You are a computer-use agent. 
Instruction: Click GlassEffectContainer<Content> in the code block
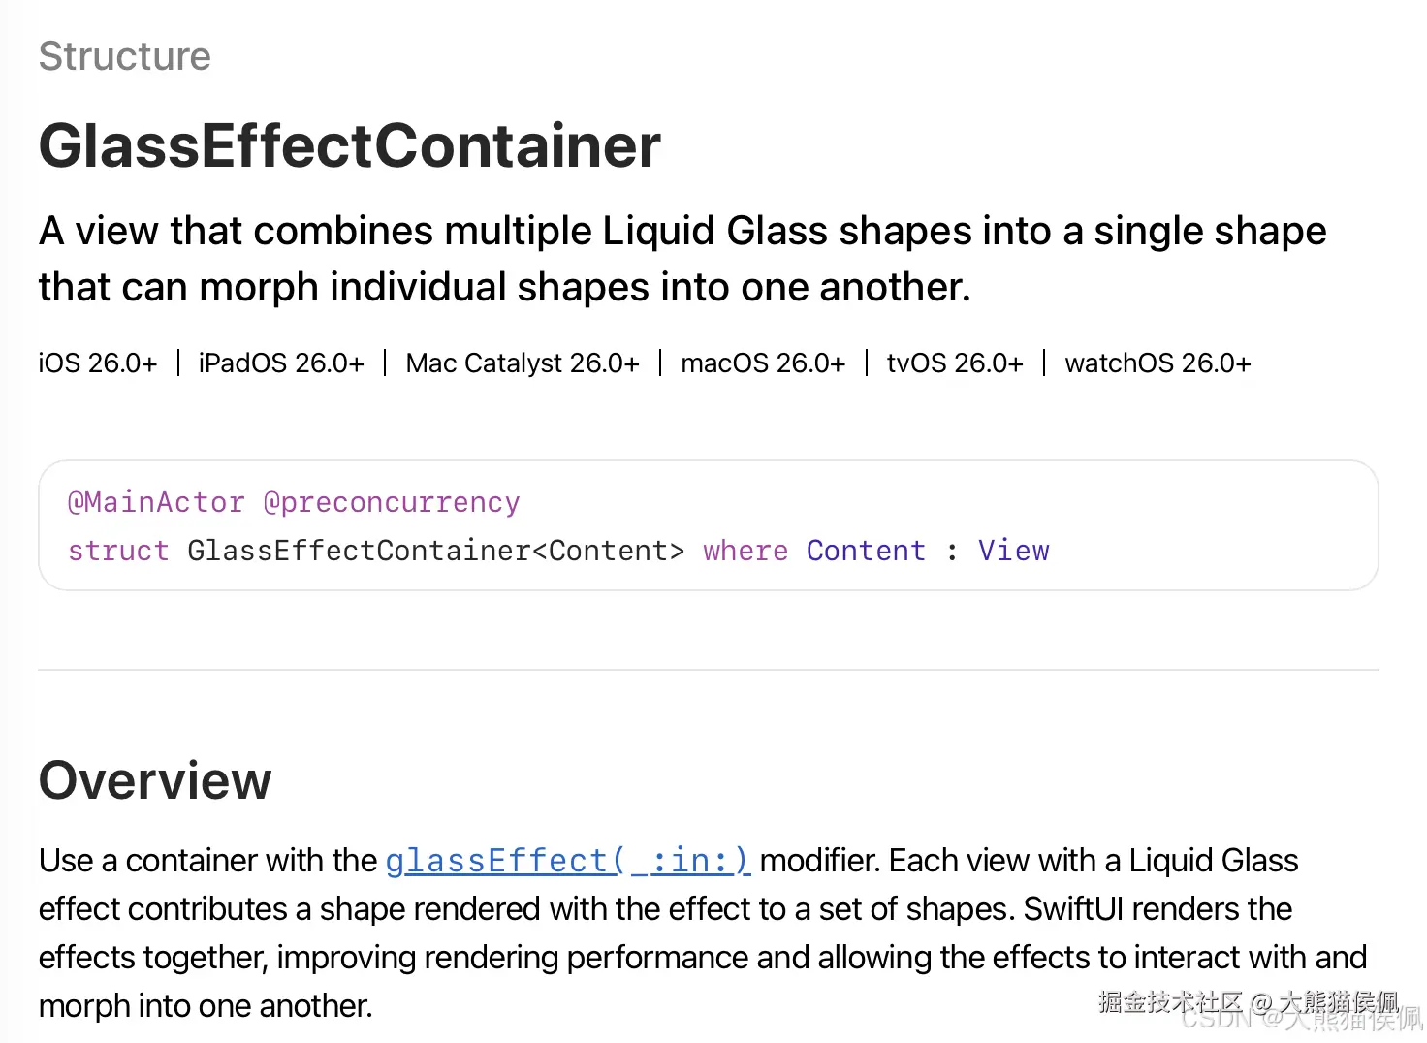pos(435,551)
